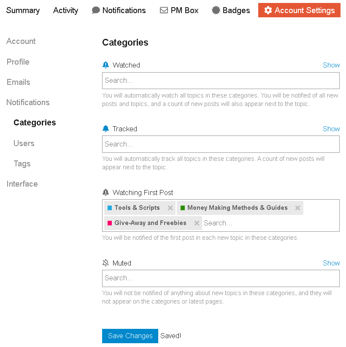Open the Watched categories search dropdown

(x=221, y=81)
